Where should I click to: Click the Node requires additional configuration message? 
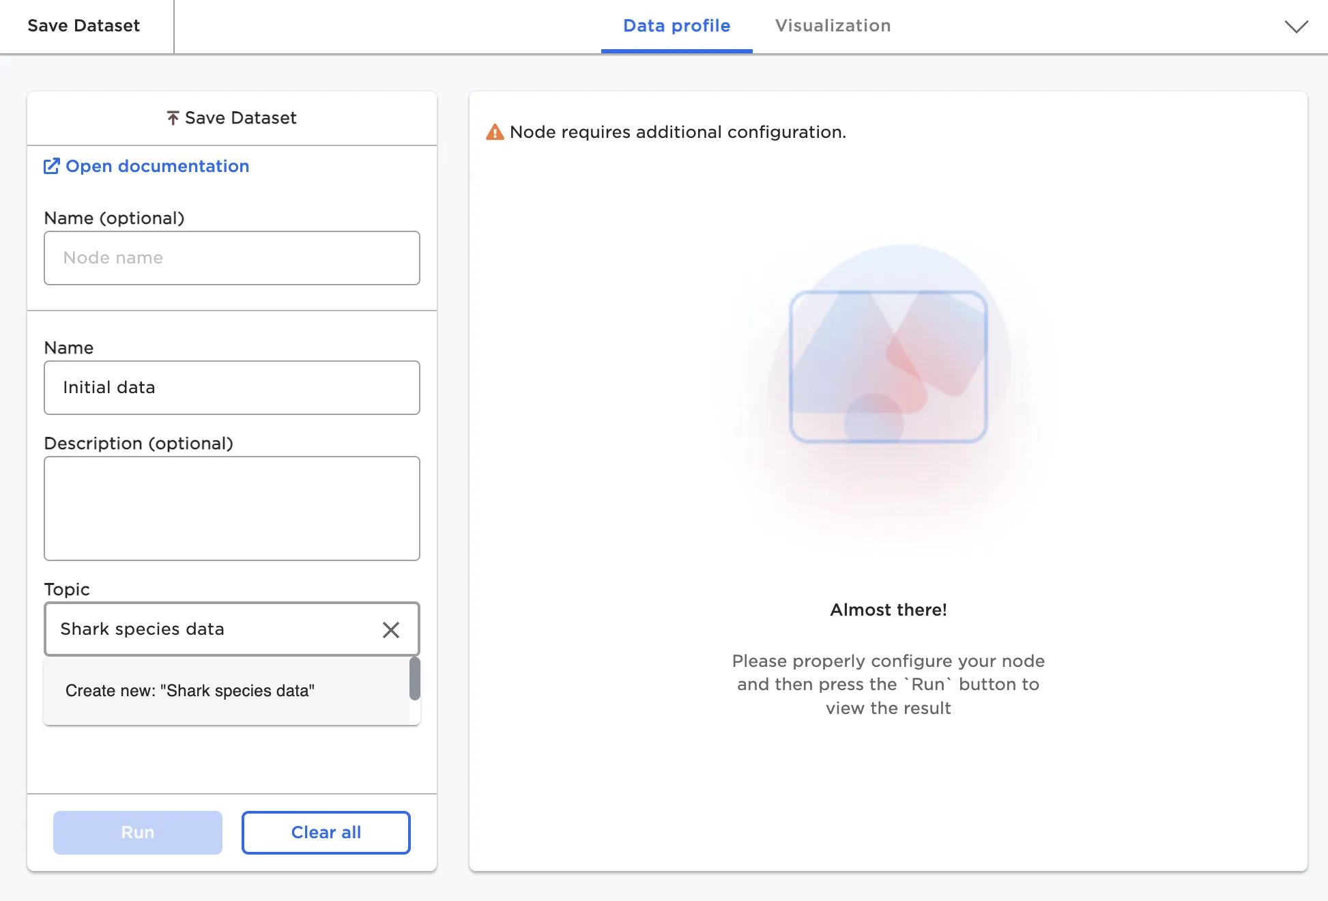[677, 132]
